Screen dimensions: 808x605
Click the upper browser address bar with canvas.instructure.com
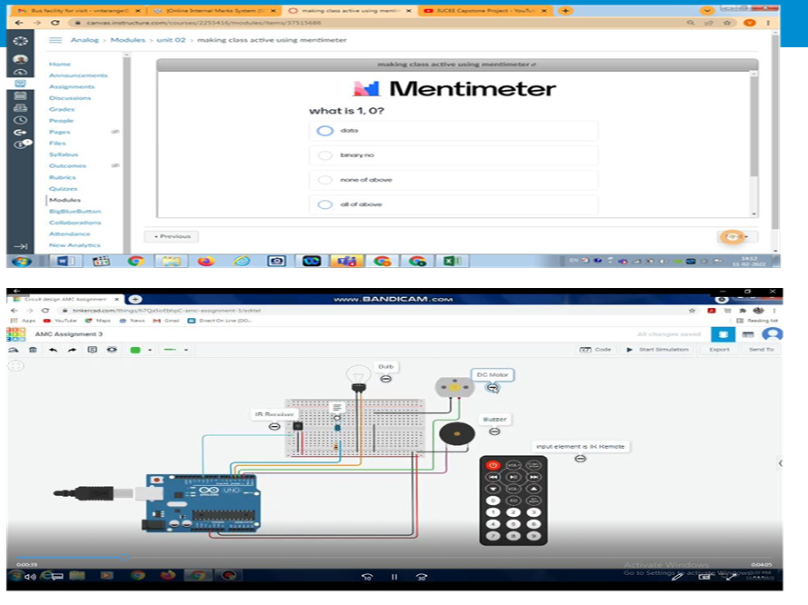pos(376,23)
